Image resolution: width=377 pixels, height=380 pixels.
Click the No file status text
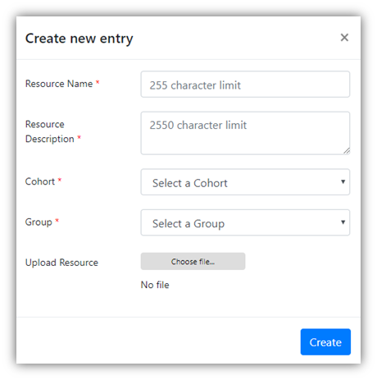(x=155, y=285)
